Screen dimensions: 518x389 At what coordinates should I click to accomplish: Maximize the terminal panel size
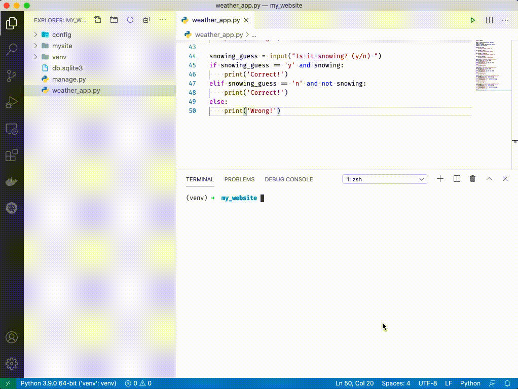[489, 179]
